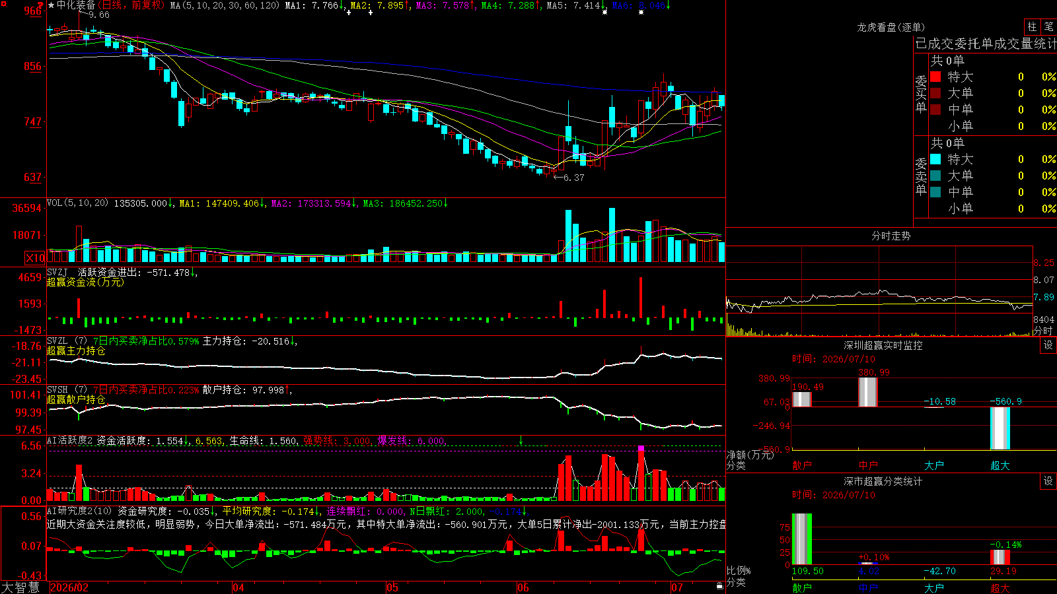The height and width of the screenshot is (594, 1057).
Task: Click the SVZJ indicator name
Action: click(x=57, y=272)
